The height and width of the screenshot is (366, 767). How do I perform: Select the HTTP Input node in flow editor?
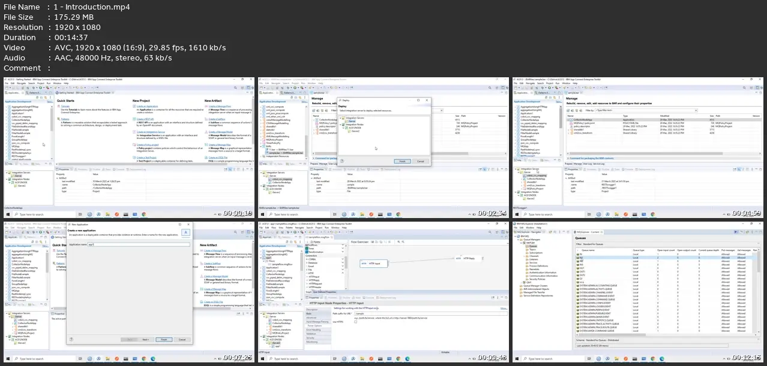click(x=374, y=264)
